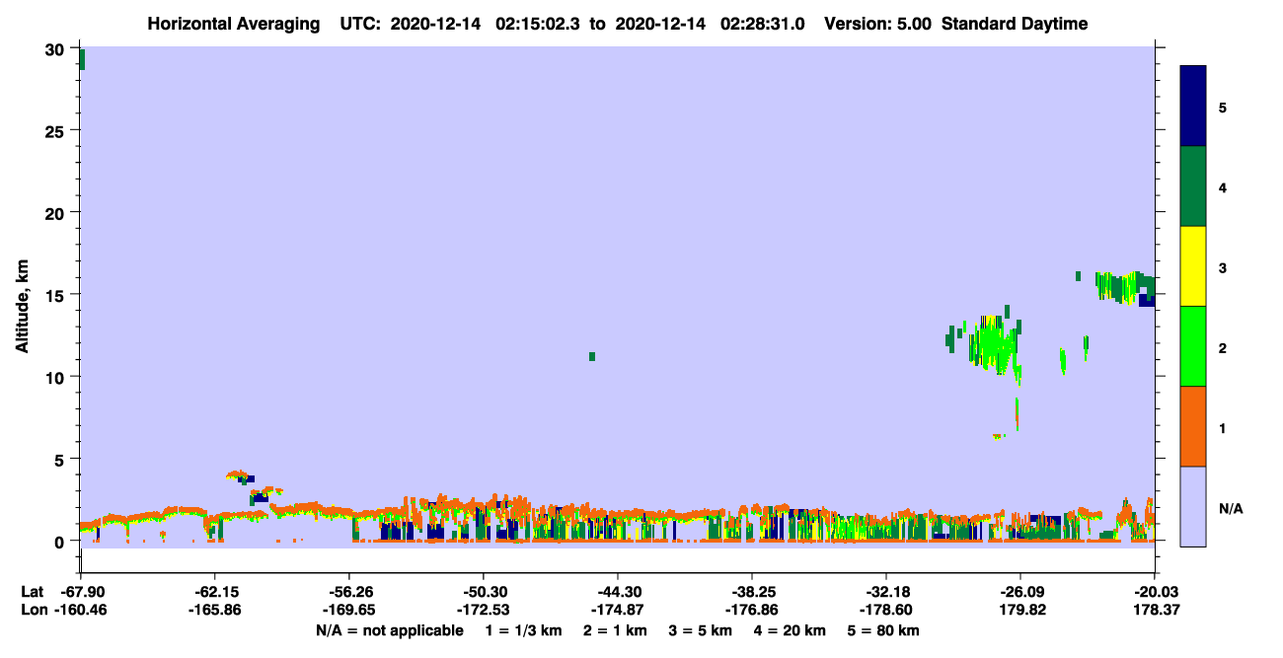Click the lavender N/A colorbar segment
The width and height of the screenshot is (1283, 658).
1193,506
